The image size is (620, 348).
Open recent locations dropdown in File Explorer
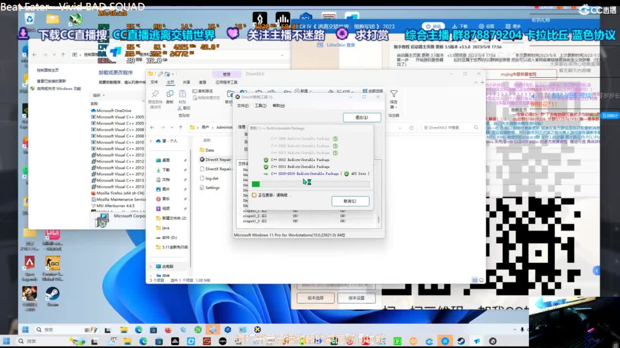pos(172,128)
